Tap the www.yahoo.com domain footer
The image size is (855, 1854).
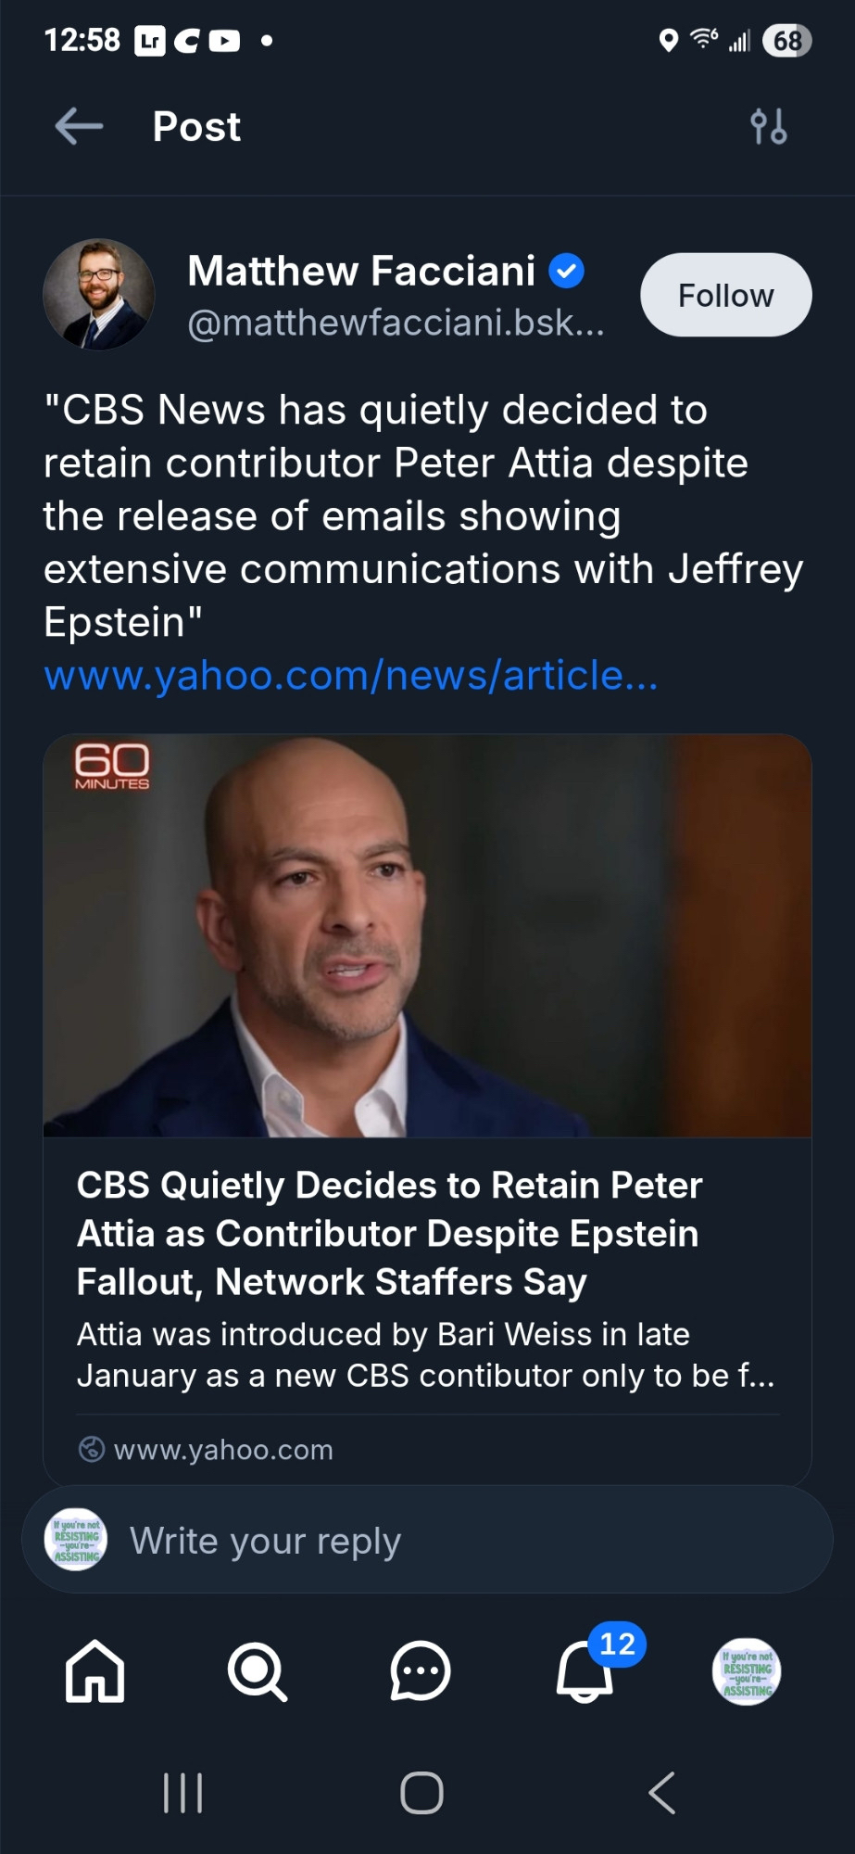pos(222,1450)
